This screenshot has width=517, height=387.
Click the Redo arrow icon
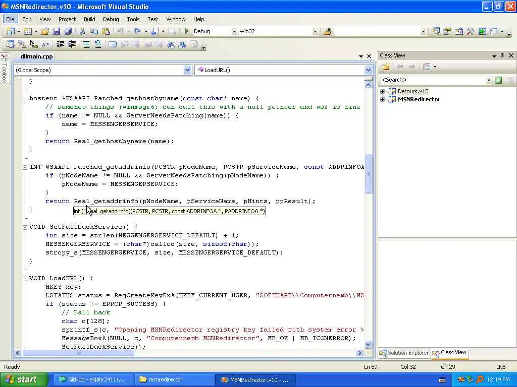click(137, 32)
